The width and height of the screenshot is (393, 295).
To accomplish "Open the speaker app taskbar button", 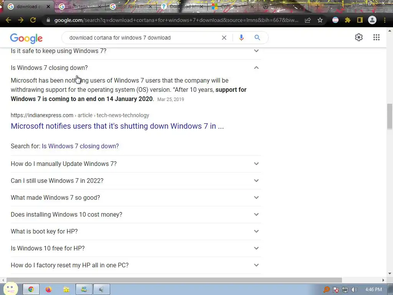I will click(101, 290).
